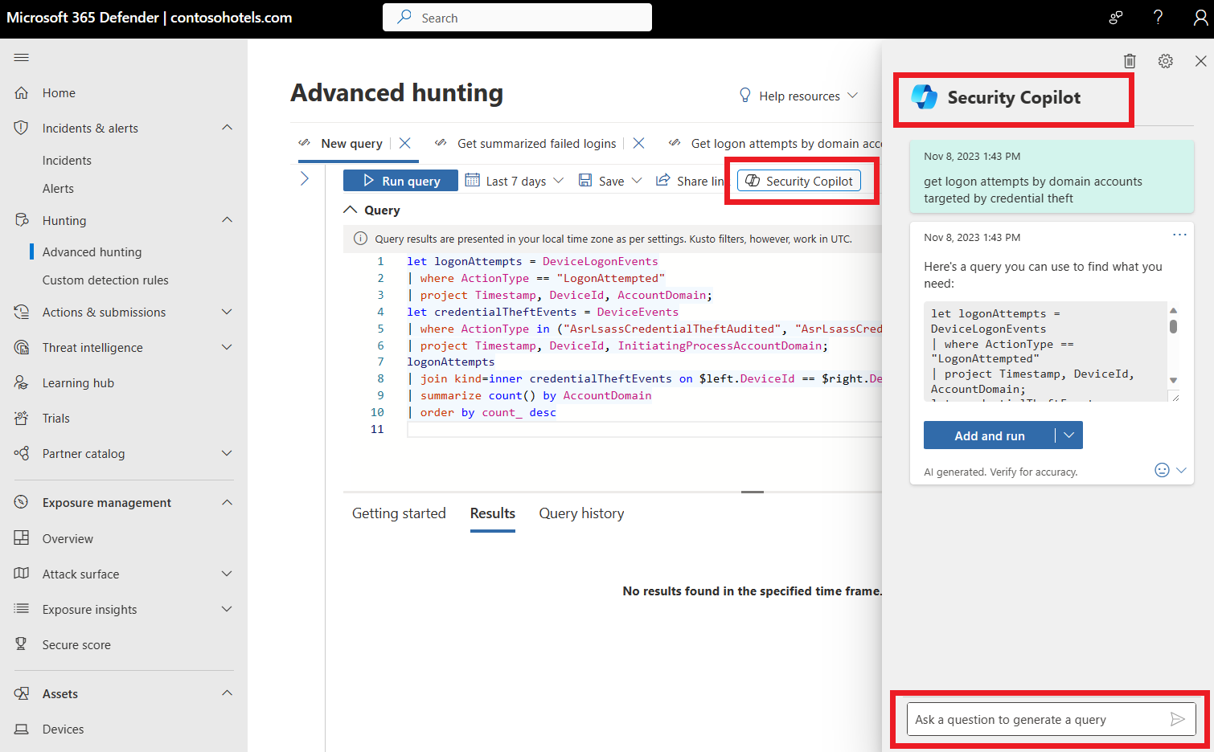Open the user account profile icon
This screenshot has width=1214, height=752.
click(1200, 18)
